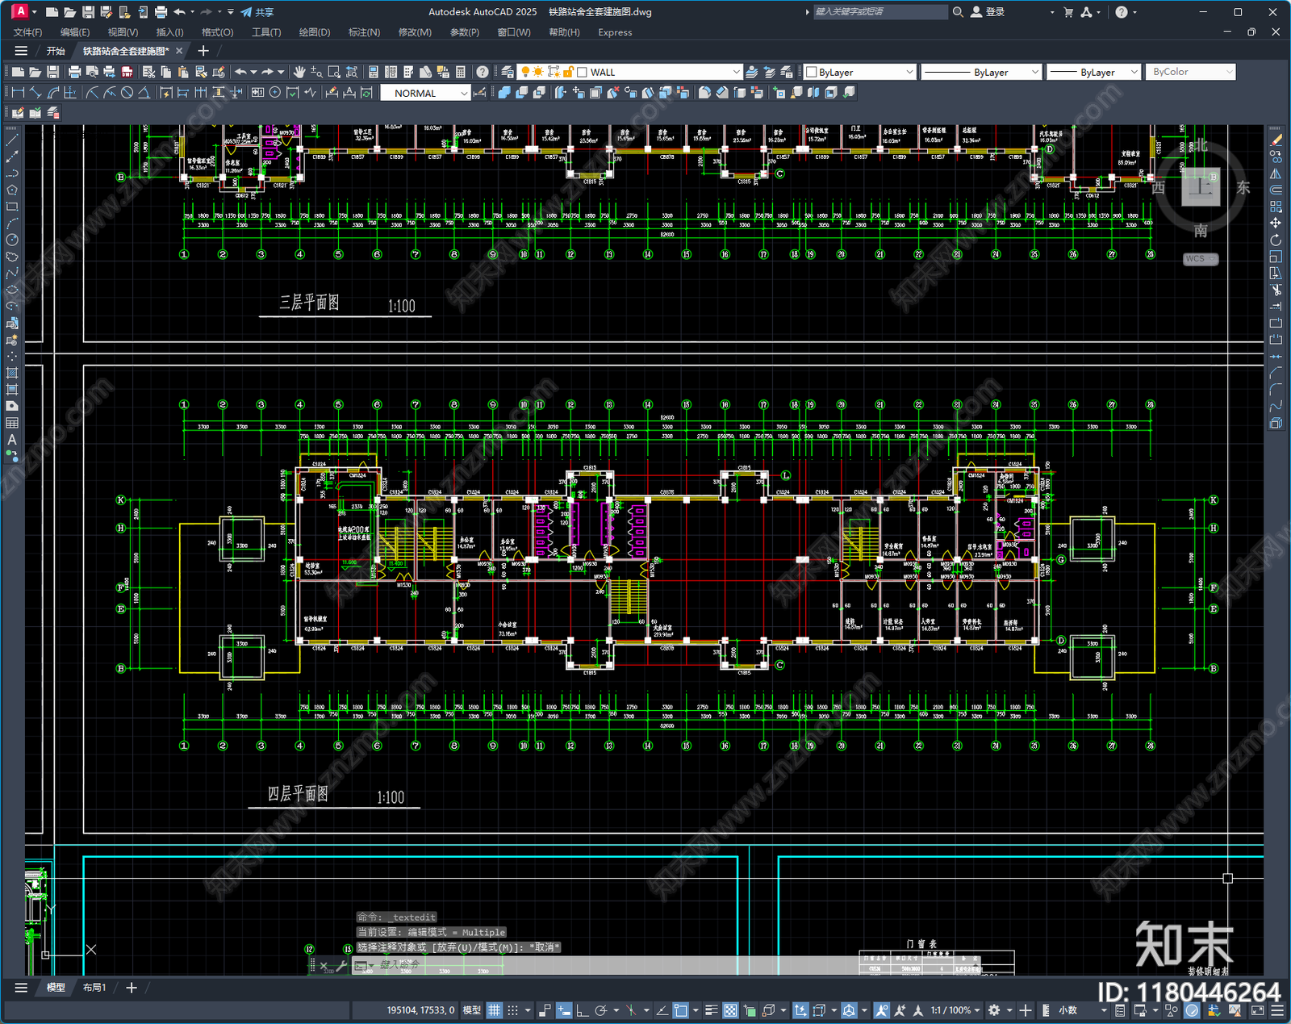Screen dimensions: 1291x1024
Task: Toggle the WALL layer lock icon
Action: (568, 72)
